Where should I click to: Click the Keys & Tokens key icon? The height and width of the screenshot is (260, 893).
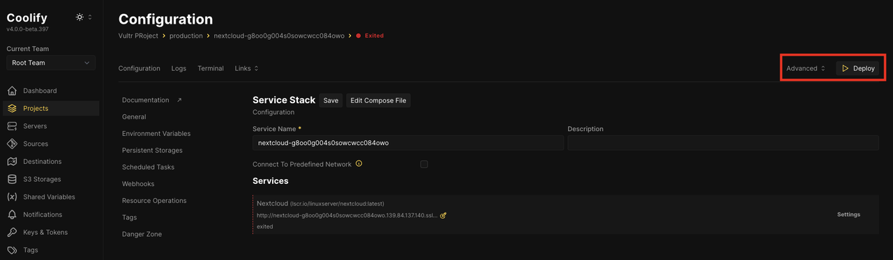tap(12, 232)
